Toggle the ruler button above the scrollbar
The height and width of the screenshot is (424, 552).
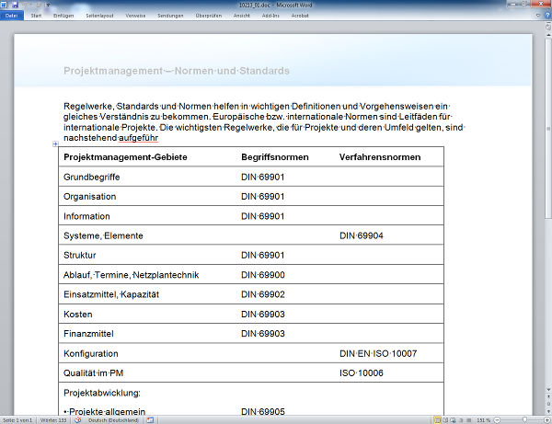pyautogui.click(x=547, y=27)
